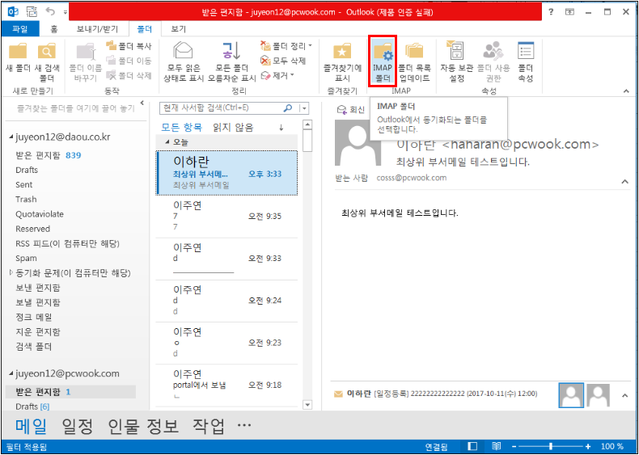Click the ribbon display options button

569,12
